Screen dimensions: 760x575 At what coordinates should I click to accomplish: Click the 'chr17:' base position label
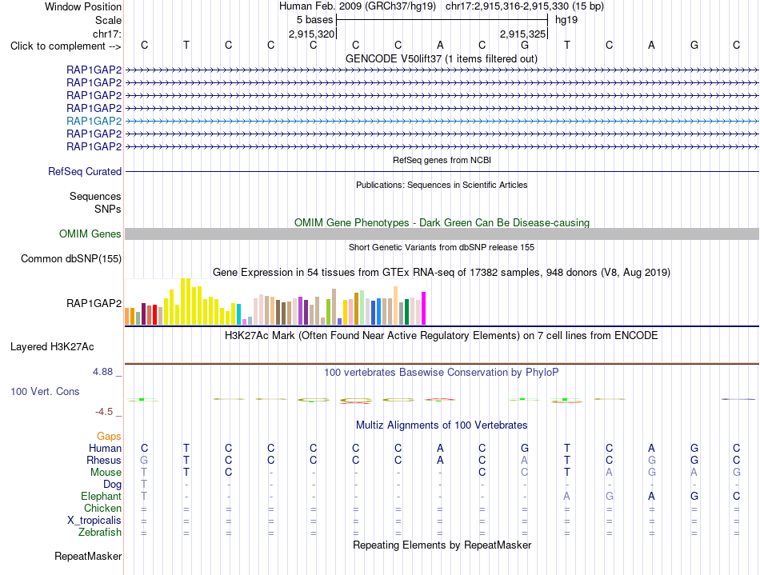point(107,34)
